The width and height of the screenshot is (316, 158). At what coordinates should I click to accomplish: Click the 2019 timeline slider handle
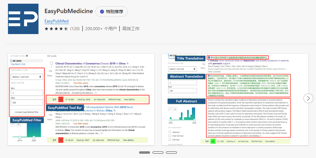(20, 137)
